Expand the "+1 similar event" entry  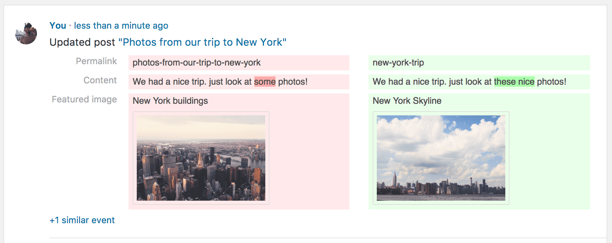point(82,220)
